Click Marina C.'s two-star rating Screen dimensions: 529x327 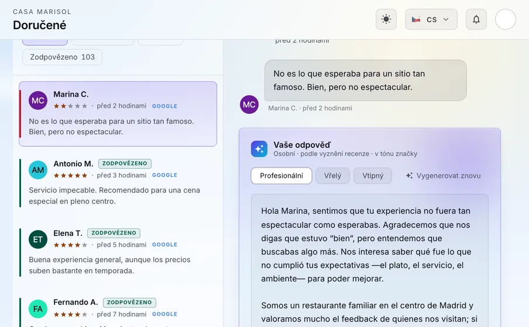(x=70, y=106)
